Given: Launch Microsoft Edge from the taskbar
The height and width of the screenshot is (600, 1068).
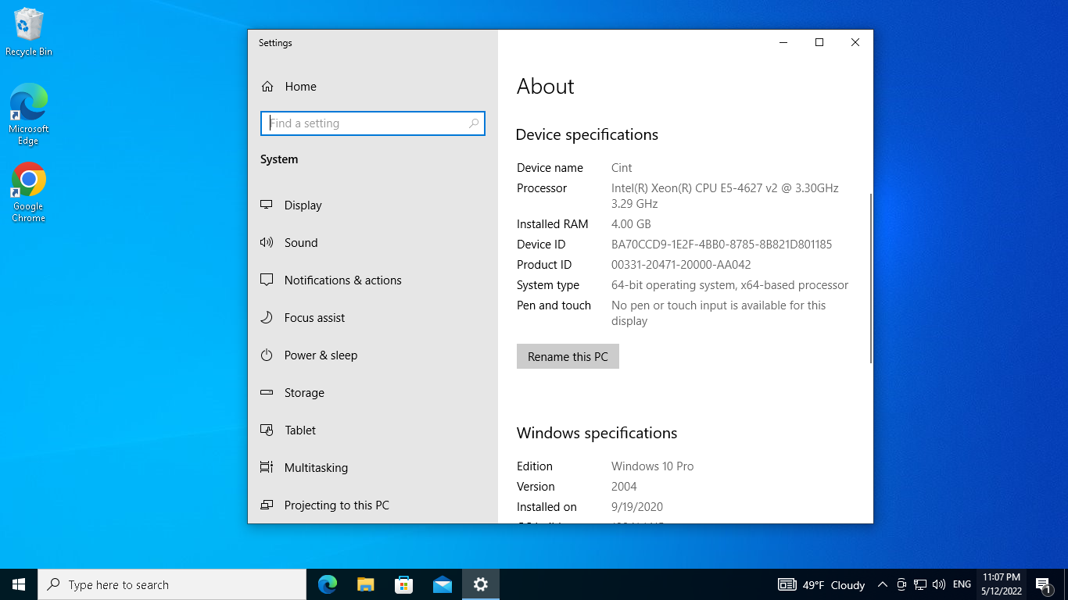Looking at the screenshot, I should (328, 584).
